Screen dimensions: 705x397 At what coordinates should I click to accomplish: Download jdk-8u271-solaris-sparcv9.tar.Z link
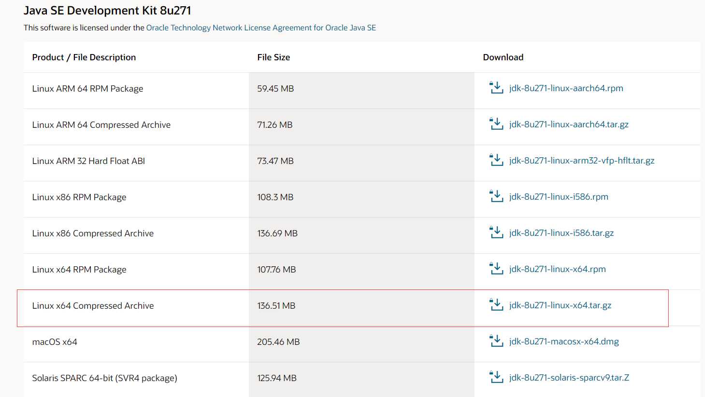point(569,378)
